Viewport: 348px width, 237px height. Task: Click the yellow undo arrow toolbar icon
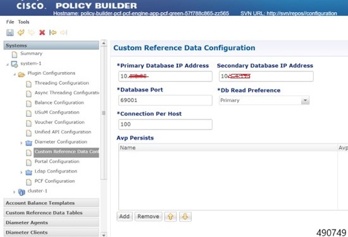tap(21, 33)
